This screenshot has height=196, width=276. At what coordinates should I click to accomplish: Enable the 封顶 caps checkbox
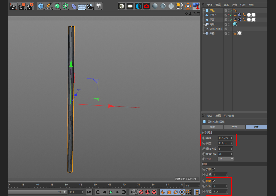click(214, 169)
